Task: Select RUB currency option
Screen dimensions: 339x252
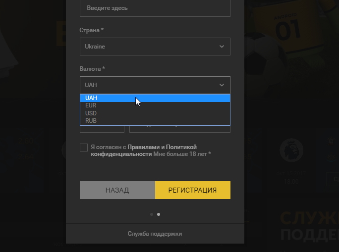Action: pos(155,121)
